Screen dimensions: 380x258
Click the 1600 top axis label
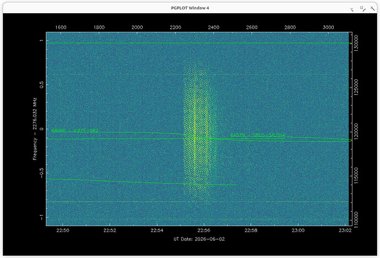tap(61, 28)
